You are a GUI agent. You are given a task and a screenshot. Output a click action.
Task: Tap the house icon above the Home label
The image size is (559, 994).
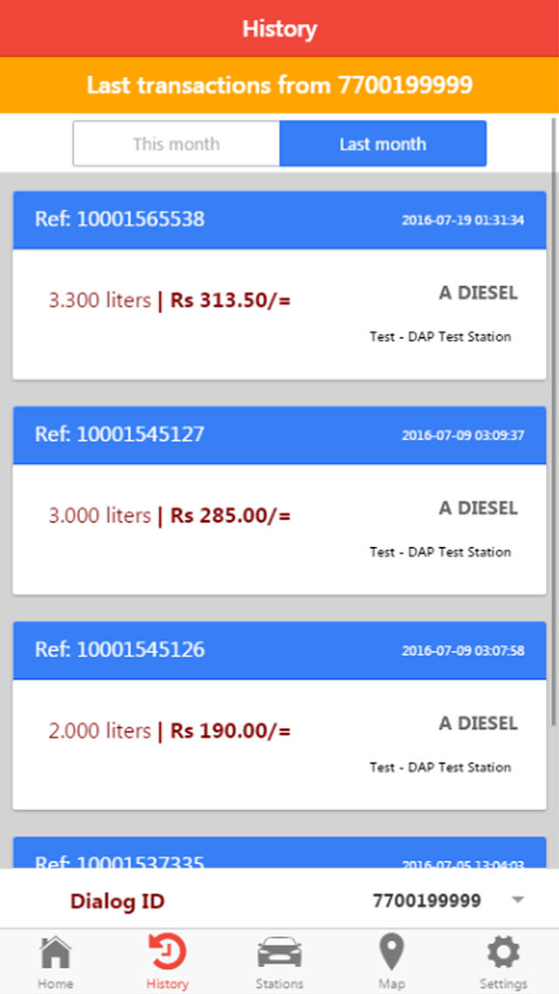pyautogui.click(x=55, y=949)
